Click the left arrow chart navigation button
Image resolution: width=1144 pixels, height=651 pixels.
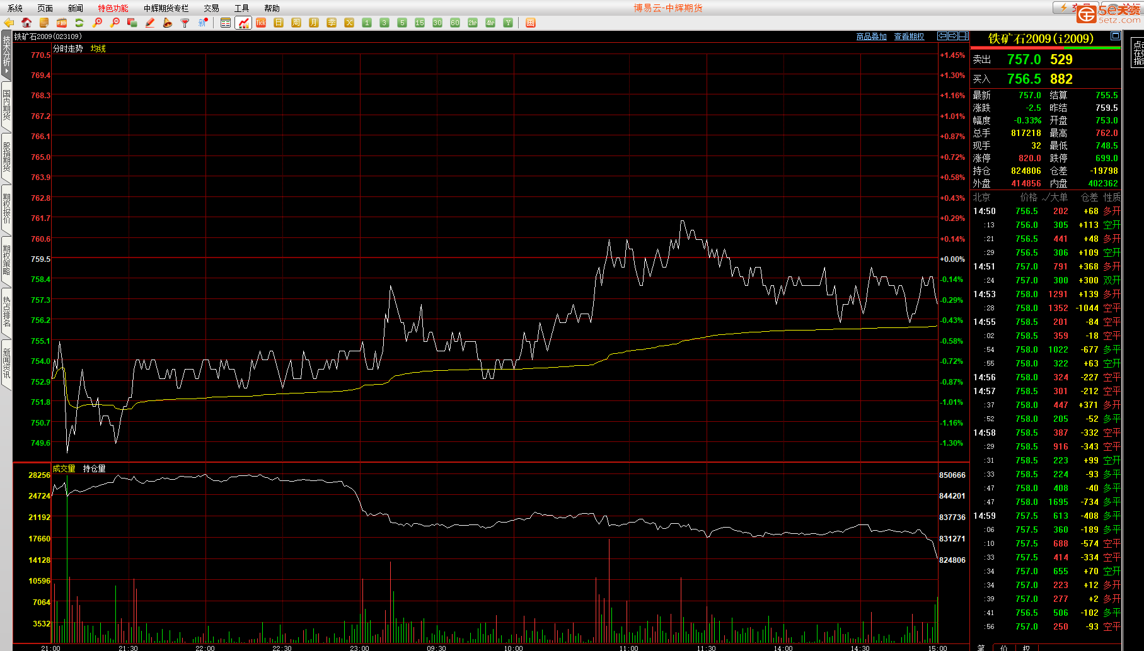(x=942, y=36)
